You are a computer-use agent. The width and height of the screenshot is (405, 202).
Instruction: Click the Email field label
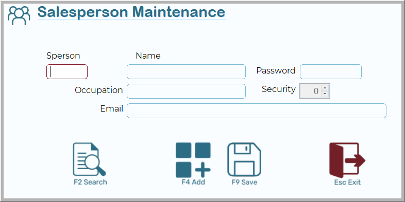click(112, 109)
